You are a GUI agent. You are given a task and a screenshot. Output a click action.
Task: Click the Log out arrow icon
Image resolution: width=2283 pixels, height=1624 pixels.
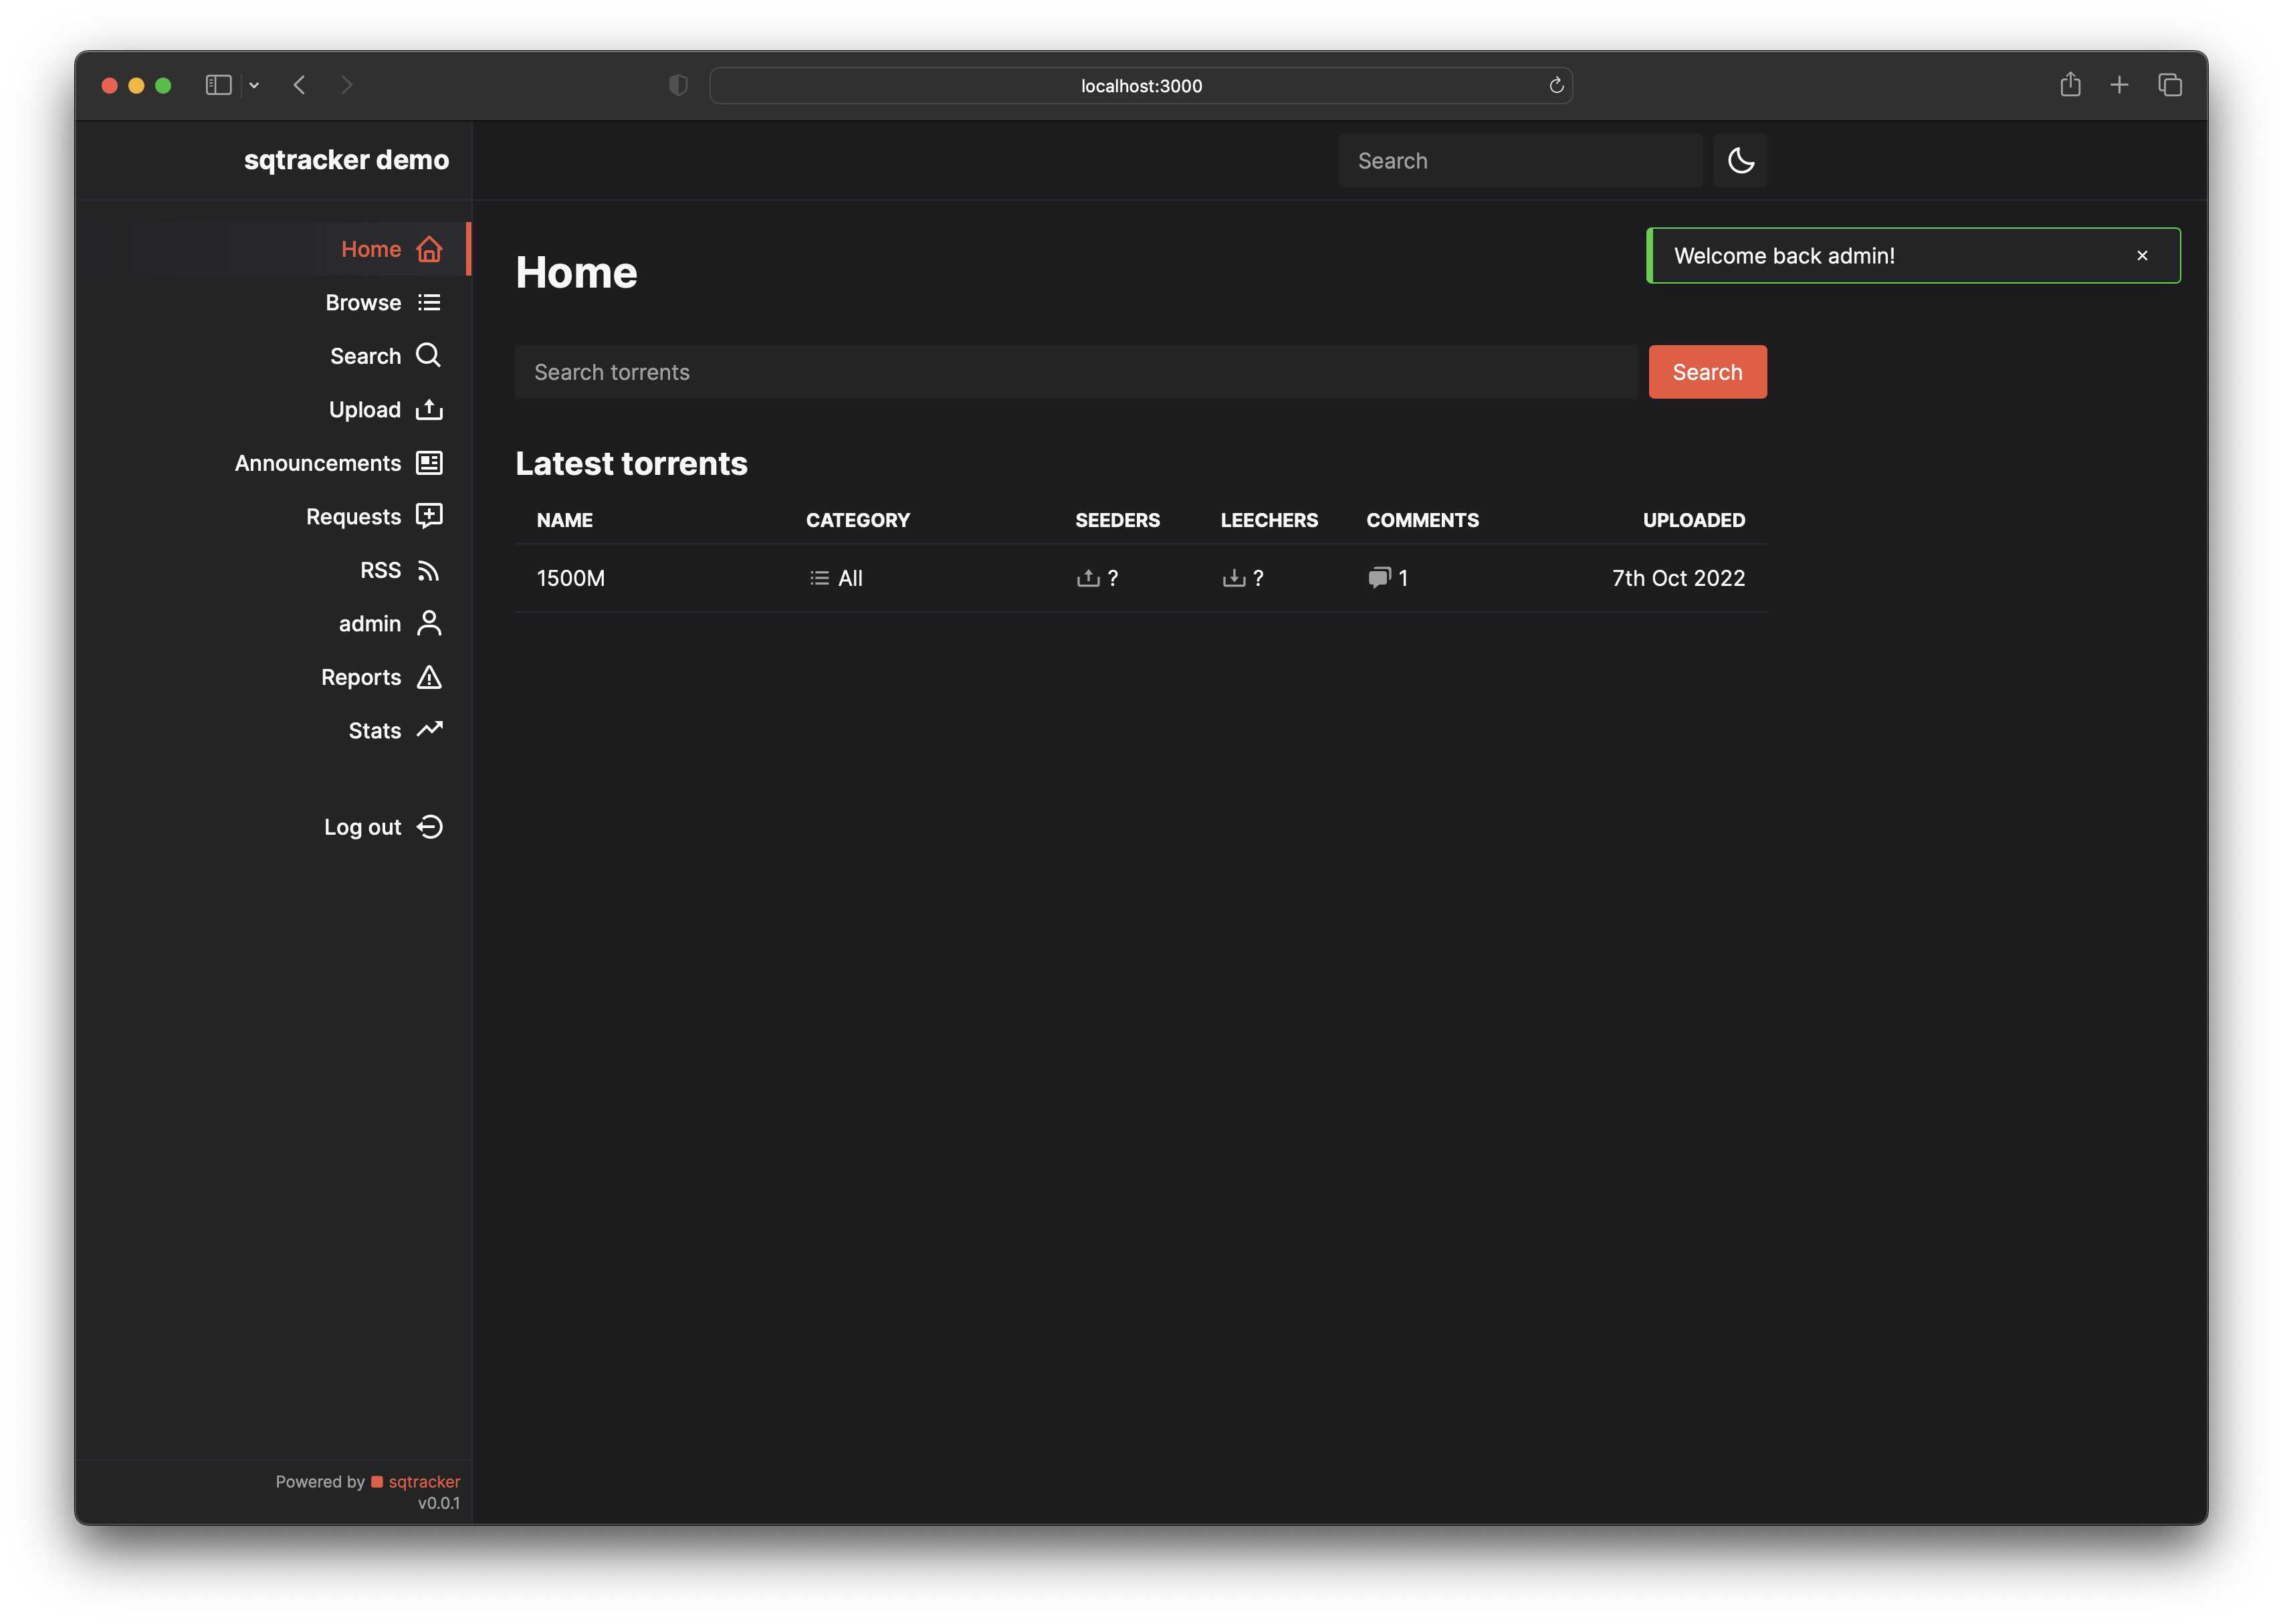(429, 827)
